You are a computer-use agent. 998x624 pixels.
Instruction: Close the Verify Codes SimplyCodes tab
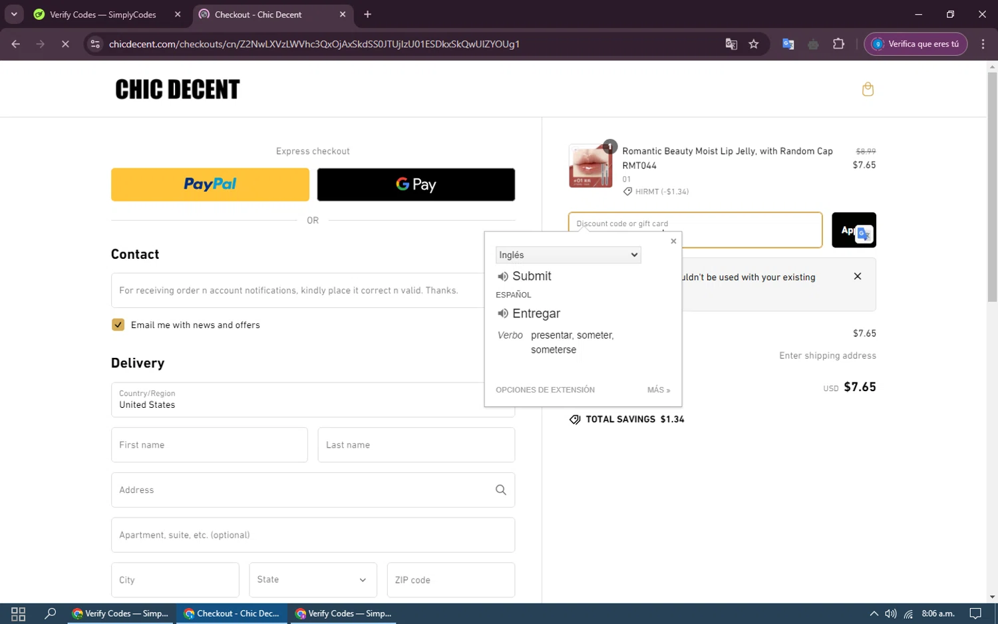coord(178,14)
